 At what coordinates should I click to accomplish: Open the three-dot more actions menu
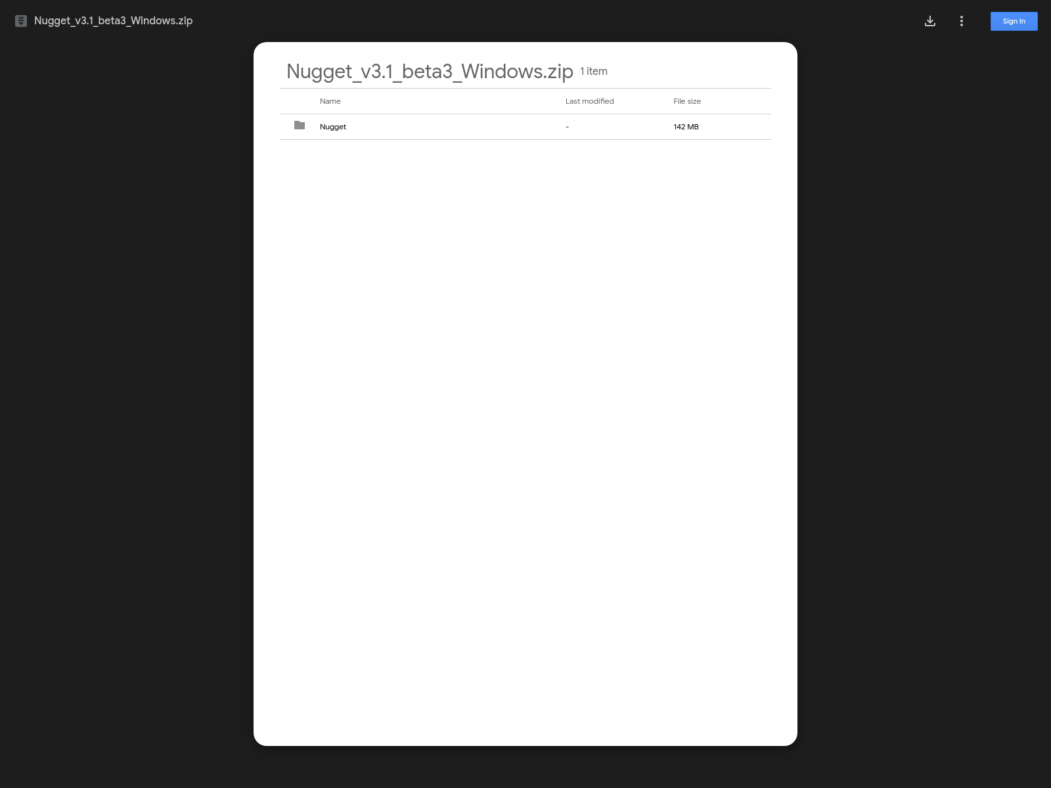pos(962,21)
